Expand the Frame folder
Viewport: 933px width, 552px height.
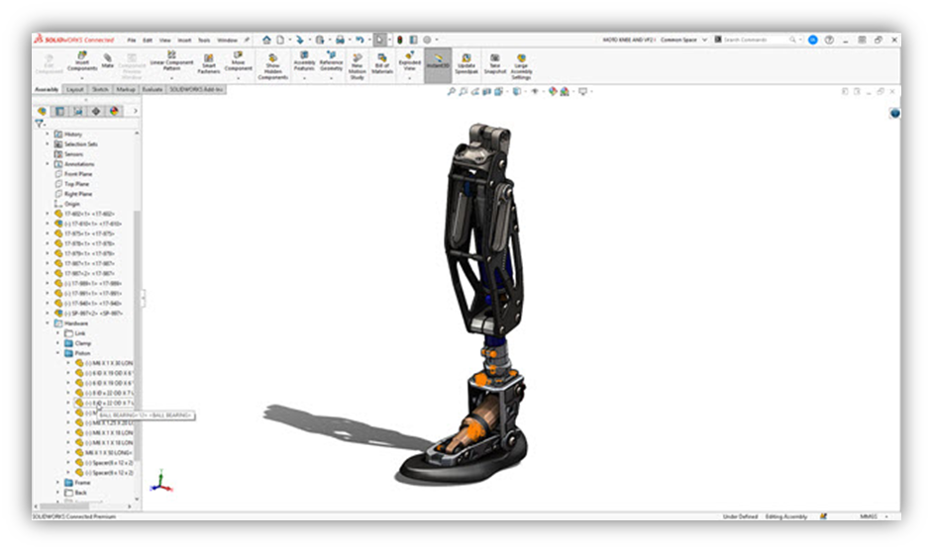[x=58, y=483]
